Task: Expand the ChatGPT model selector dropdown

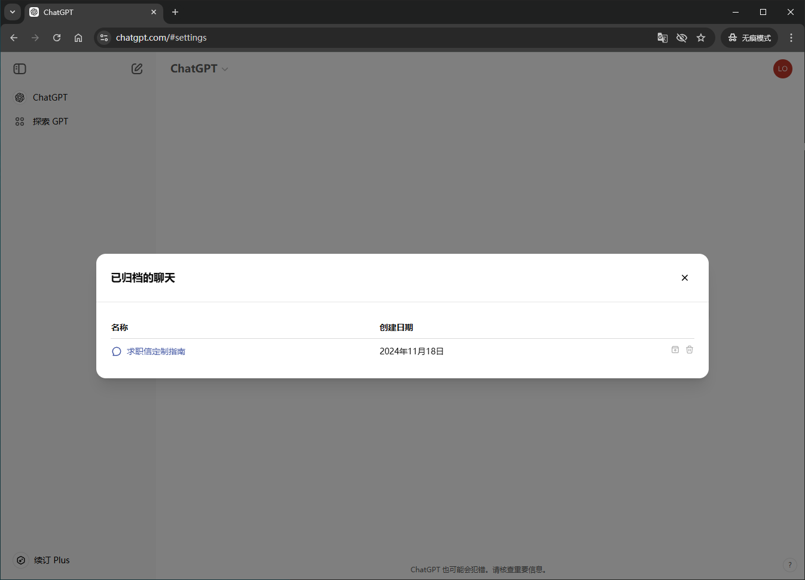Action: [199, 69]
